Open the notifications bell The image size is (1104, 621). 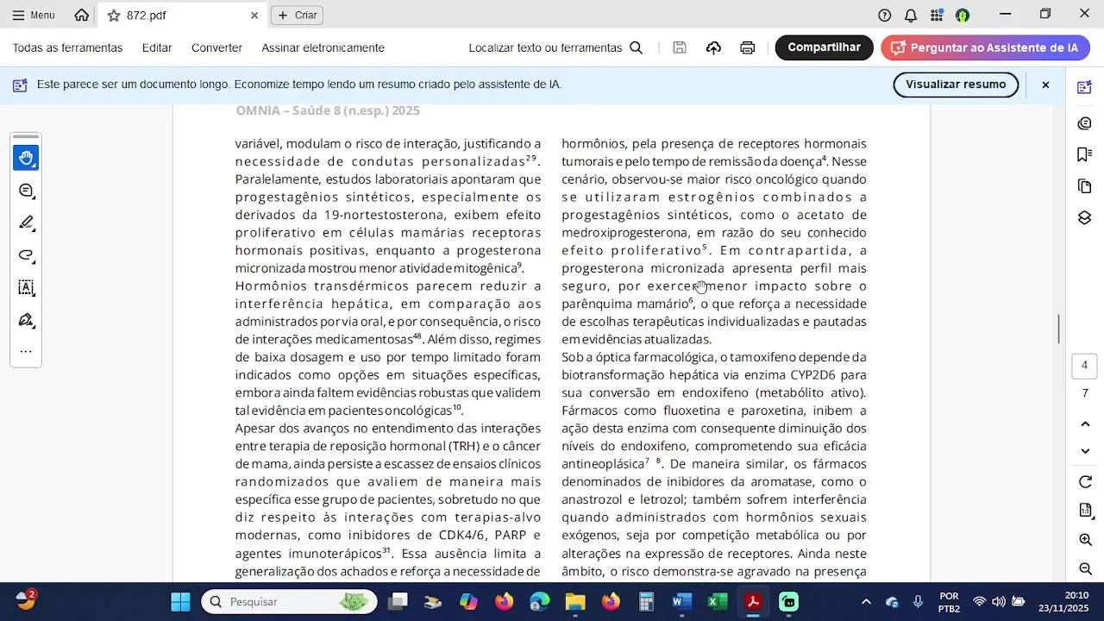[911, 16]
